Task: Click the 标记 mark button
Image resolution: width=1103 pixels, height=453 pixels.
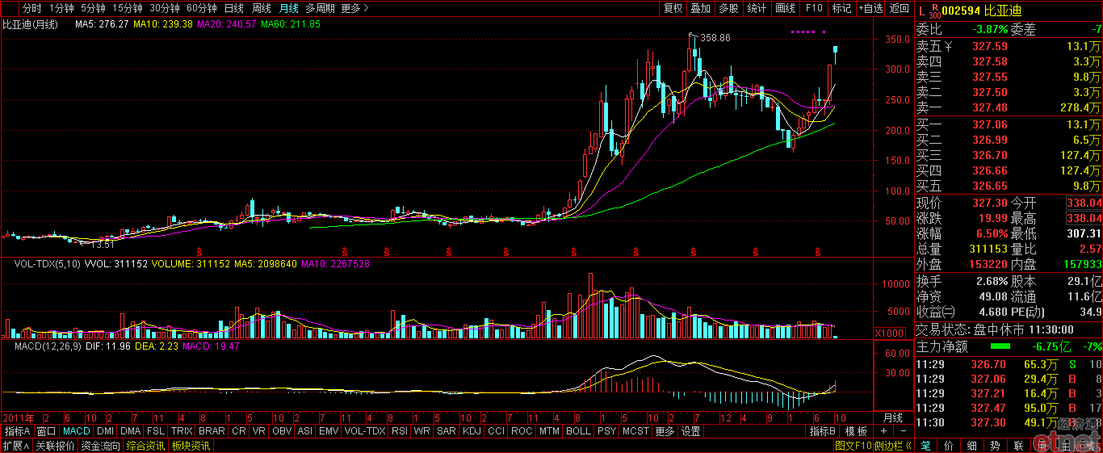Action: tap(841, 8)
